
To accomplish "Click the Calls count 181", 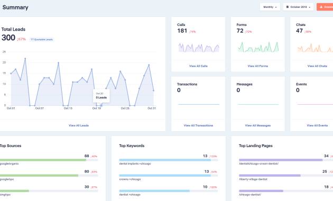I will pos(182,31).
